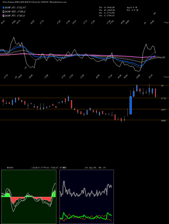Click the 1744 low label
The height and width of the screenshot is (224, 169).
tap(110, 76)
